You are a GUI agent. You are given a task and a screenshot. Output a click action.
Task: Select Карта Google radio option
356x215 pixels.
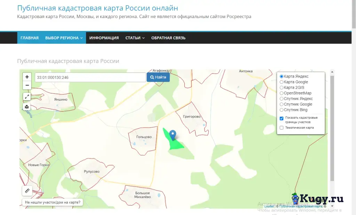pyautogui.click(x=282, y=82)
